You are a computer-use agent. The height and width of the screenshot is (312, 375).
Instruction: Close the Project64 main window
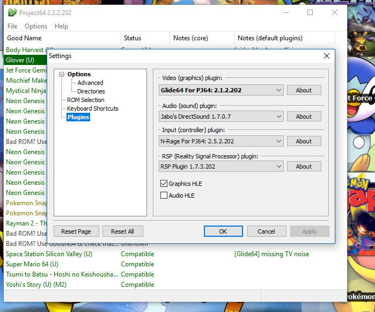pyautogui.click(x=335, y=12)
